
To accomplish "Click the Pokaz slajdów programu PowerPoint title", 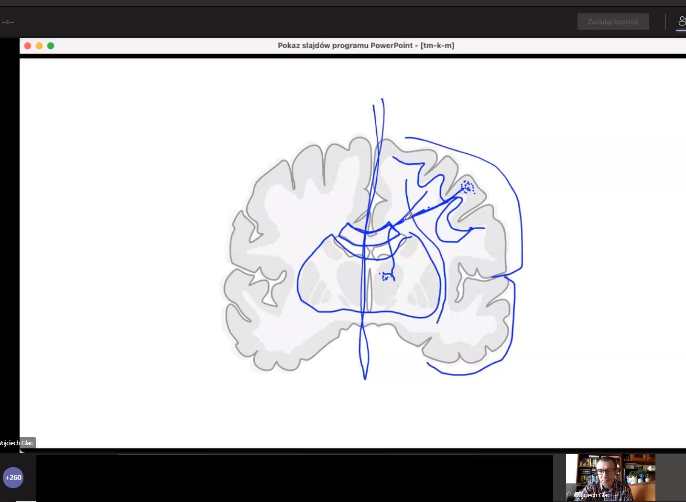I will (366, 45).
